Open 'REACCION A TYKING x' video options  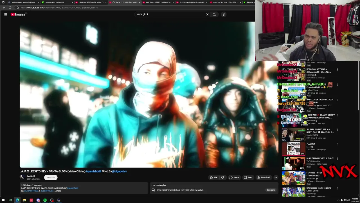(337, 70)
